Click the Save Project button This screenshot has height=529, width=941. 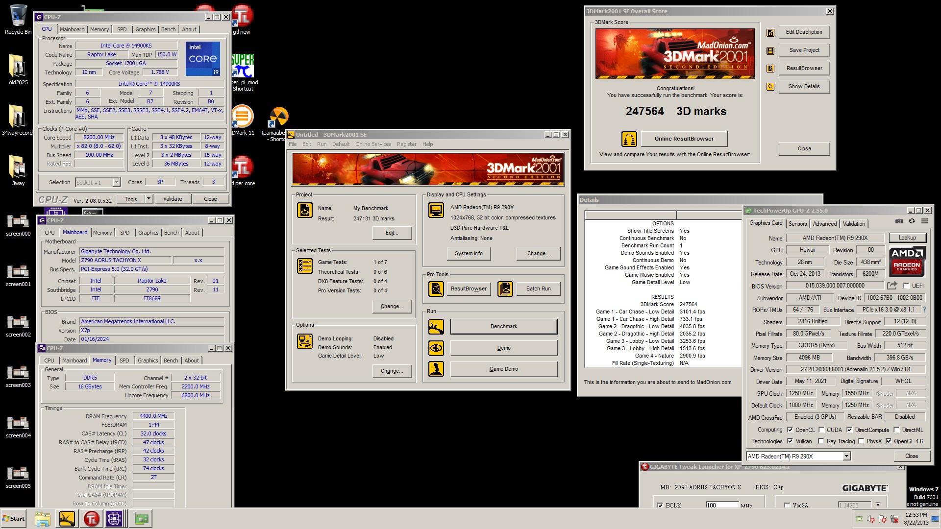click(804, 50)
